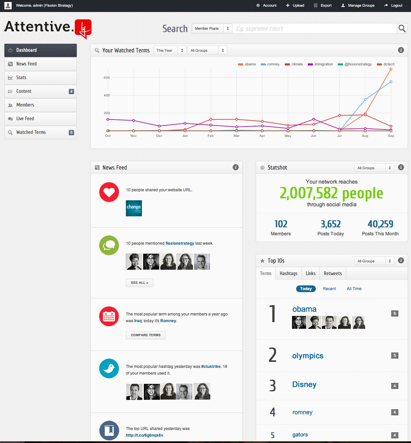Select the Today filter in Top 10s
This screenshot has width=411, height=443.
point(306,289)
